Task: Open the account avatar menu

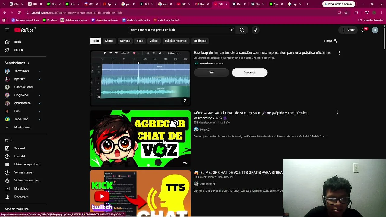Action: coord(375,30)
